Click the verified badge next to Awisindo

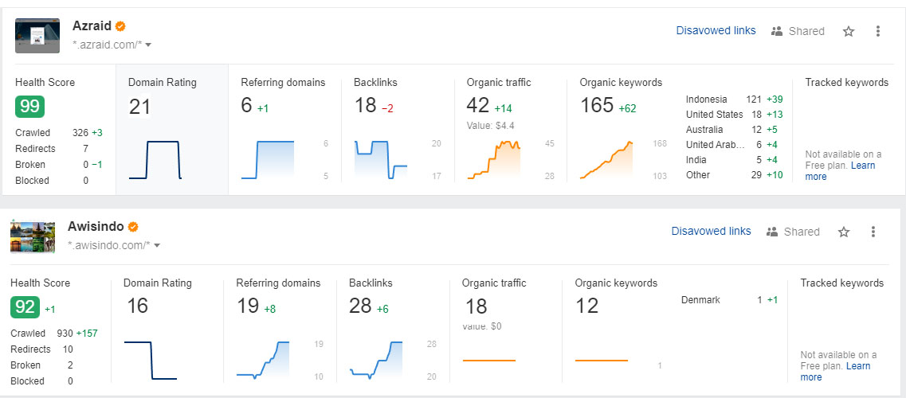pos(133,227)
